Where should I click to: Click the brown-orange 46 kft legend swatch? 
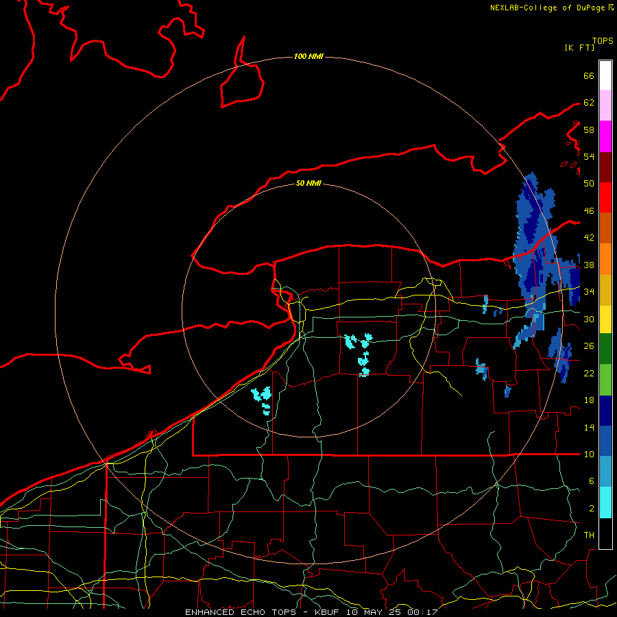coord(605,228)
